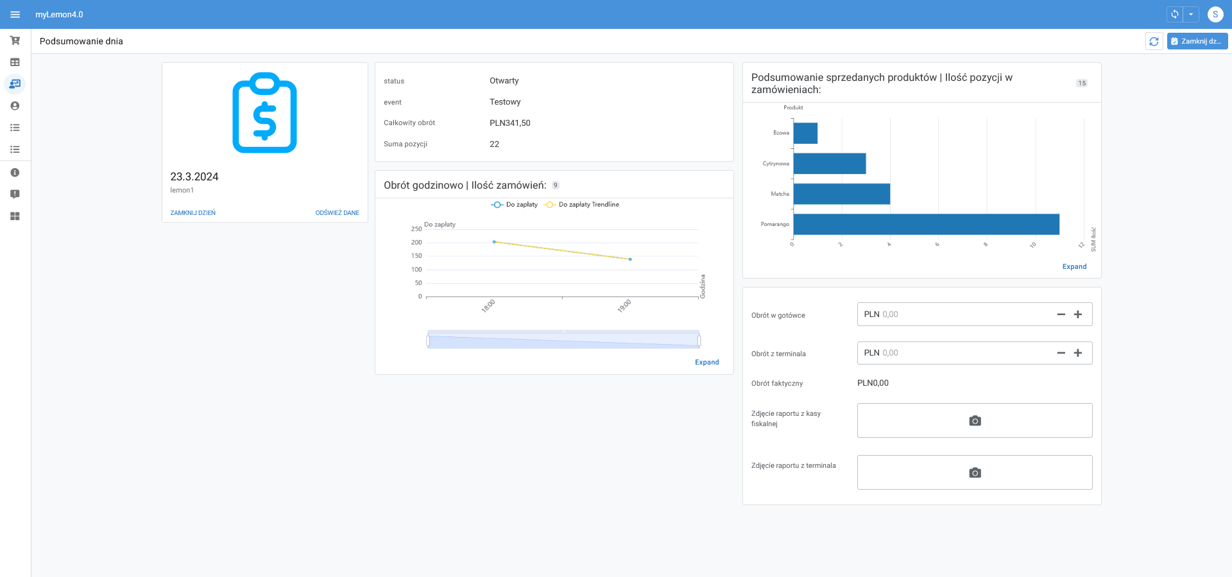1232x577 pixels.
Task: Click the chart range slider below timeline
Action: pos(563,341)
